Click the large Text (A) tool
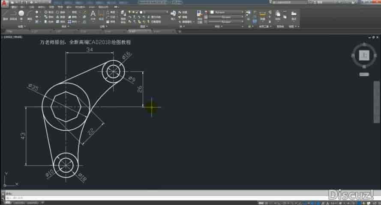Viewport: 381px width, 205px height. [93, 15]
